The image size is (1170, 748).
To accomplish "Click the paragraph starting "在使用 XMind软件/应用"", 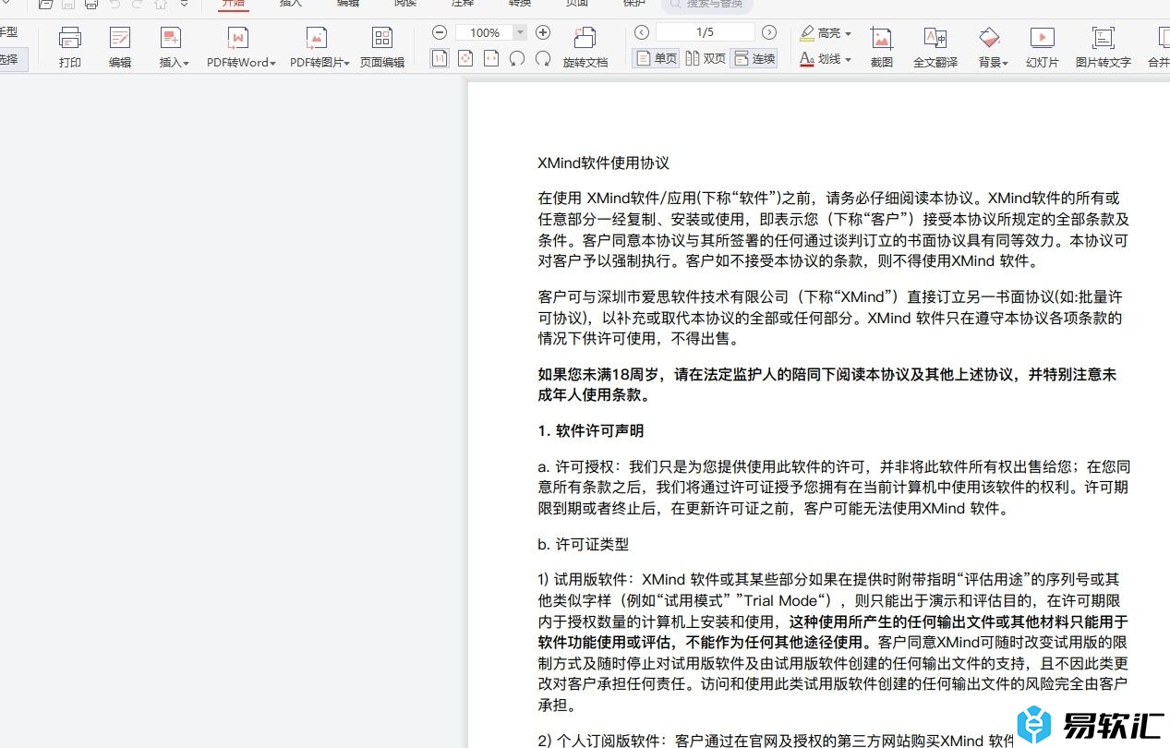I will pos(833,230).
